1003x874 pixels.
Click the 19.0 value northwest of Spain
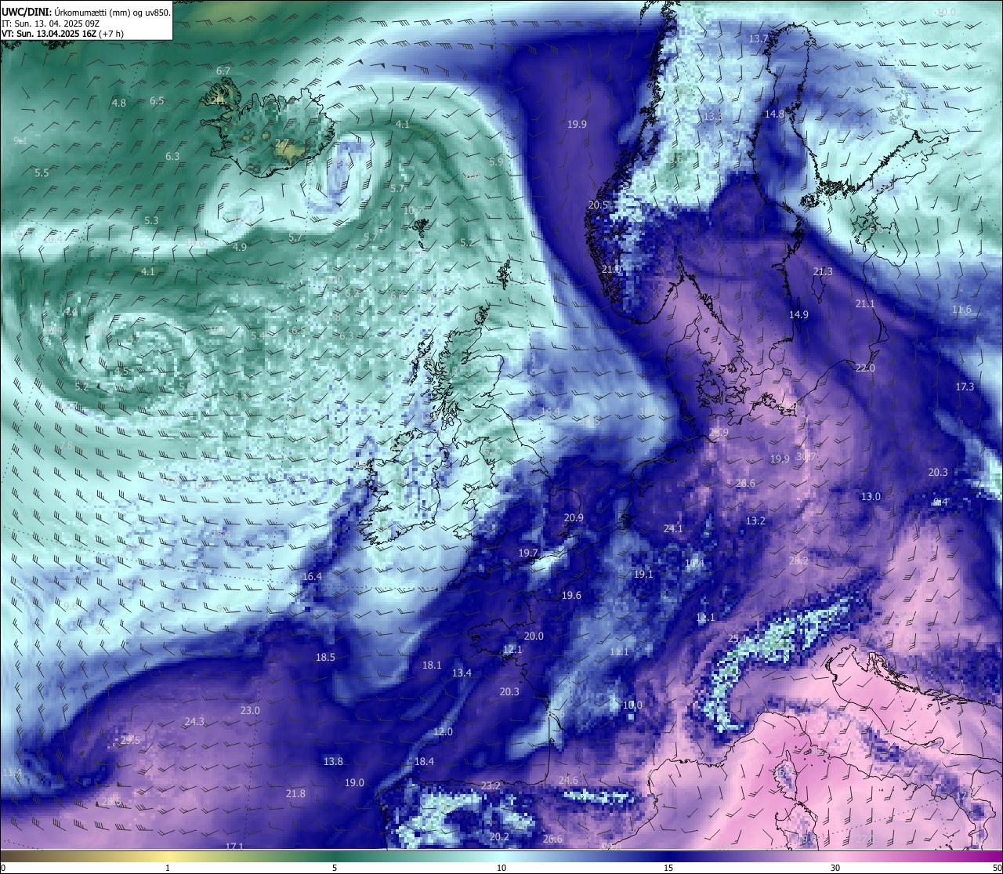point(354,782)
